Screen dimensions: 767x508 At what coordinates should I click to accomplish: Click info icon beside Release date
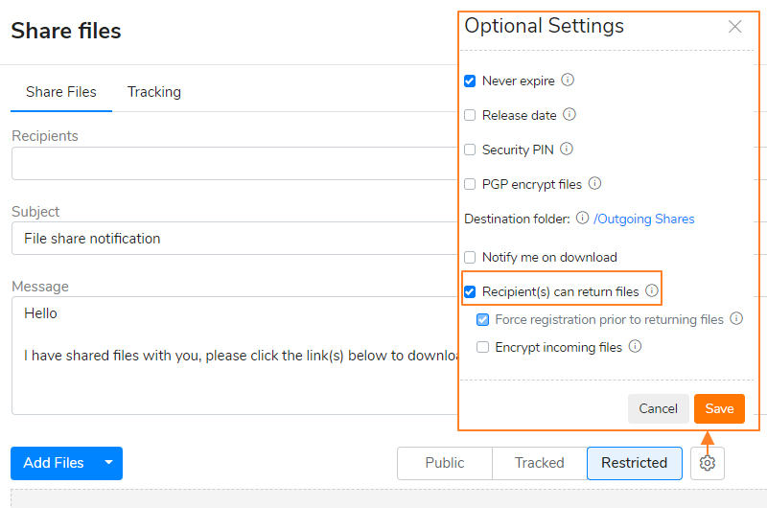coord(569,114)
